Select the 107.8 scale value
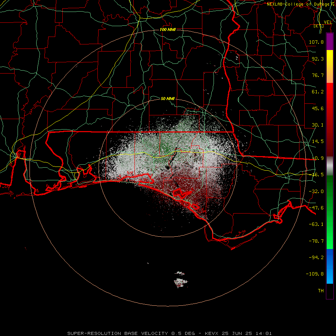The height and width of the screenshot is (336, 336). [x=316, y=42]
